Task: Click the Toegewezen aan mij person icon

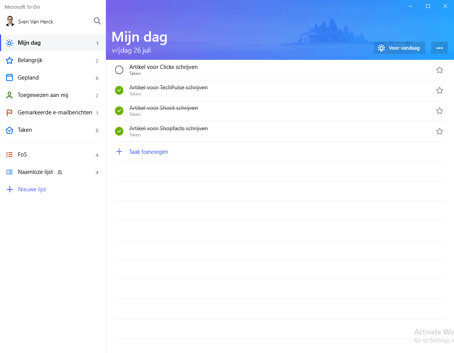Action: point(9,95)
